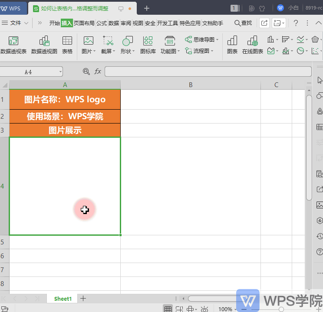Expand the 功能图 dropdown arrow
The height and width of the screenshot is (312, 323).
pyautogui.click(x=178, y=51)
